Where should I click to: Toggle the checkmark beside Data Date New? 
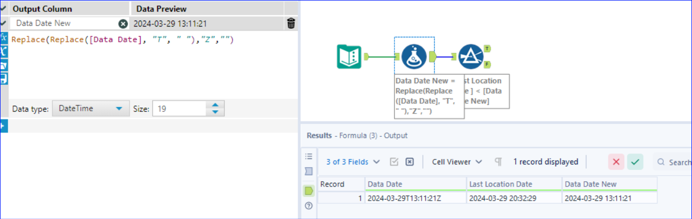(x=4, y=23)
